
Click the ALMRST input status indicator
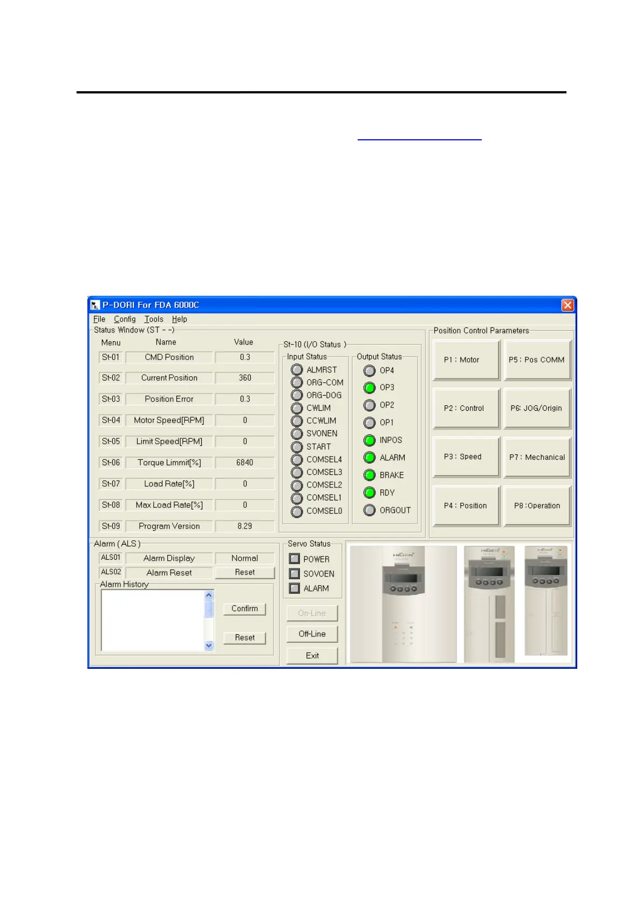point(297,370)
